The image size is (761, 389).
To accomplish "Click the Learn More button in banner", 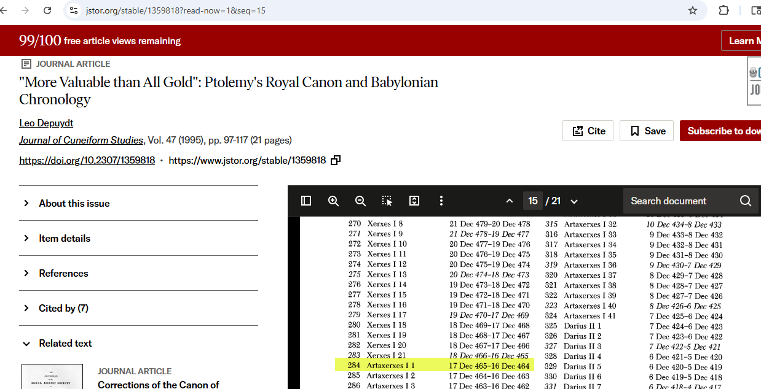I will pyautogui.click(x=741, y=40).
